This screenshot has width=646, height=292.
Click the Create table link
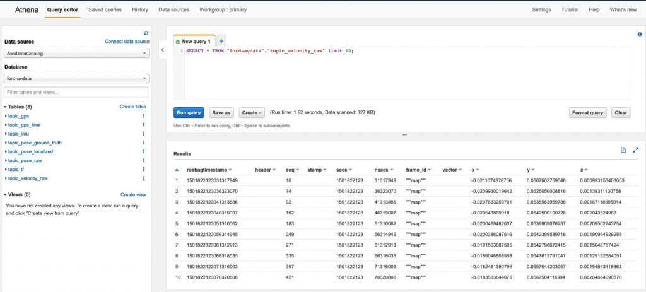pyautogui.click(x=132, y=107)
